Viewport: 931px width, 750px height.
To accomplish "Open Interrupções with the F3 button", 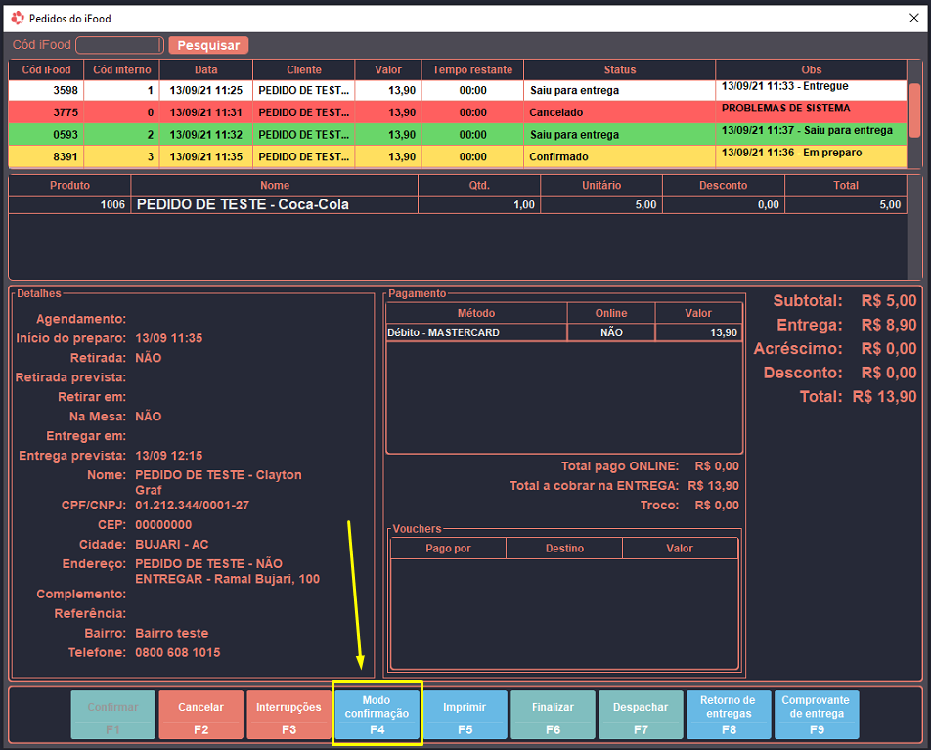I will [x=288, y=715].
